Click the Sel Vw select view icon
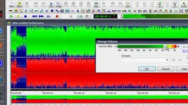Viewport: 188px width, 105px height. click(x=113, y=5)
